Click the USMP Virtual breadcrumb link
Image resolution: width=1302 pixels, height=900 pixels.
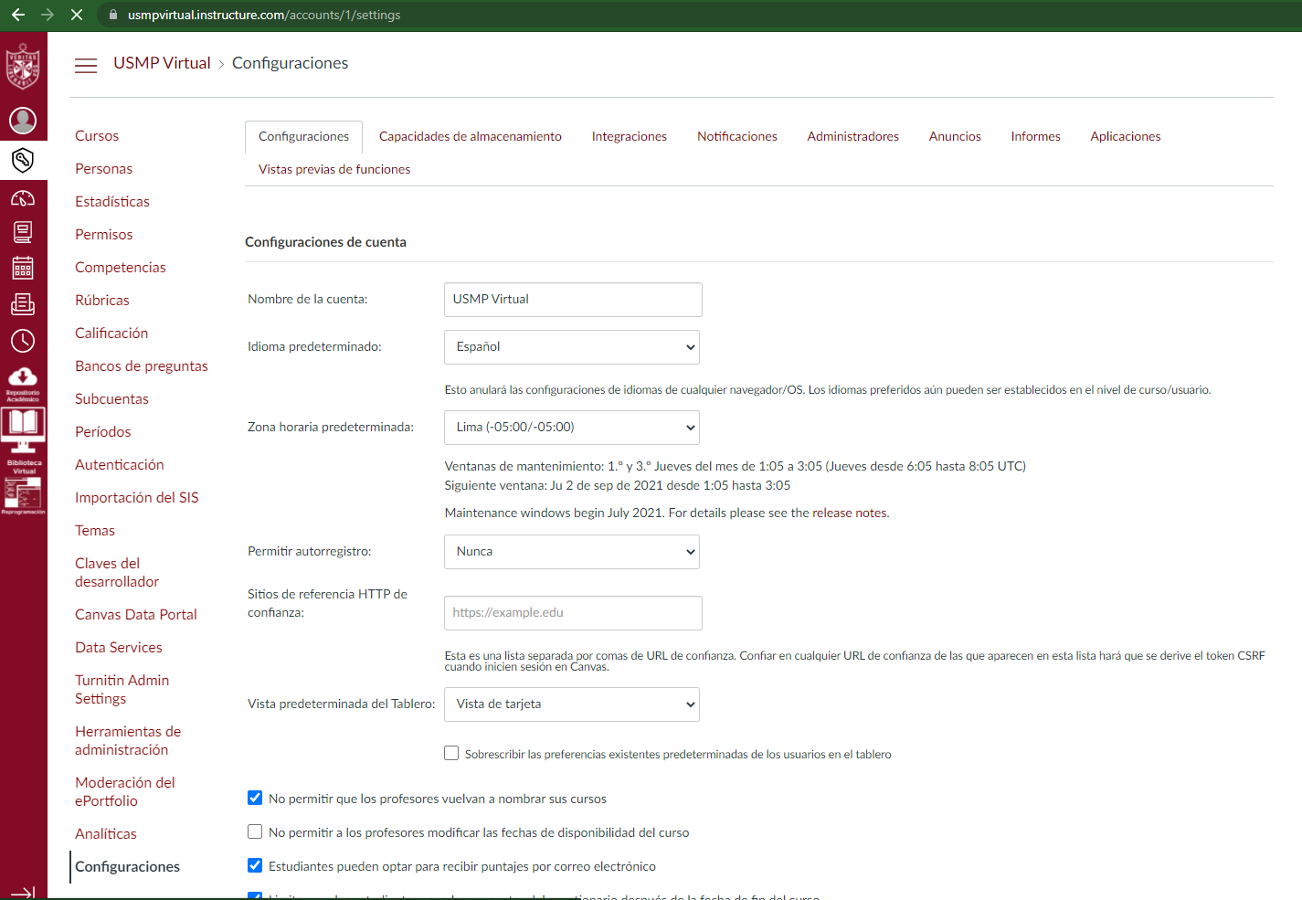(x=162, y=63)
